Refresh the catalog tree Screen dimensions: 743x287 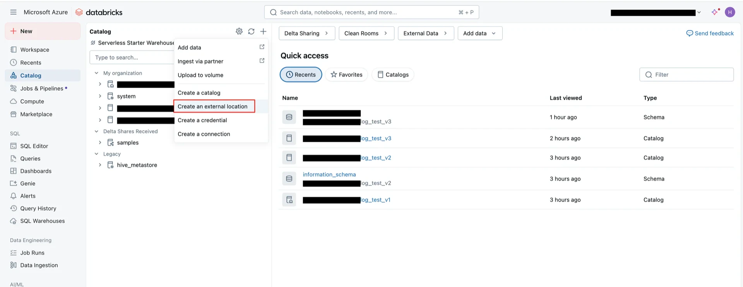(251, 31)
